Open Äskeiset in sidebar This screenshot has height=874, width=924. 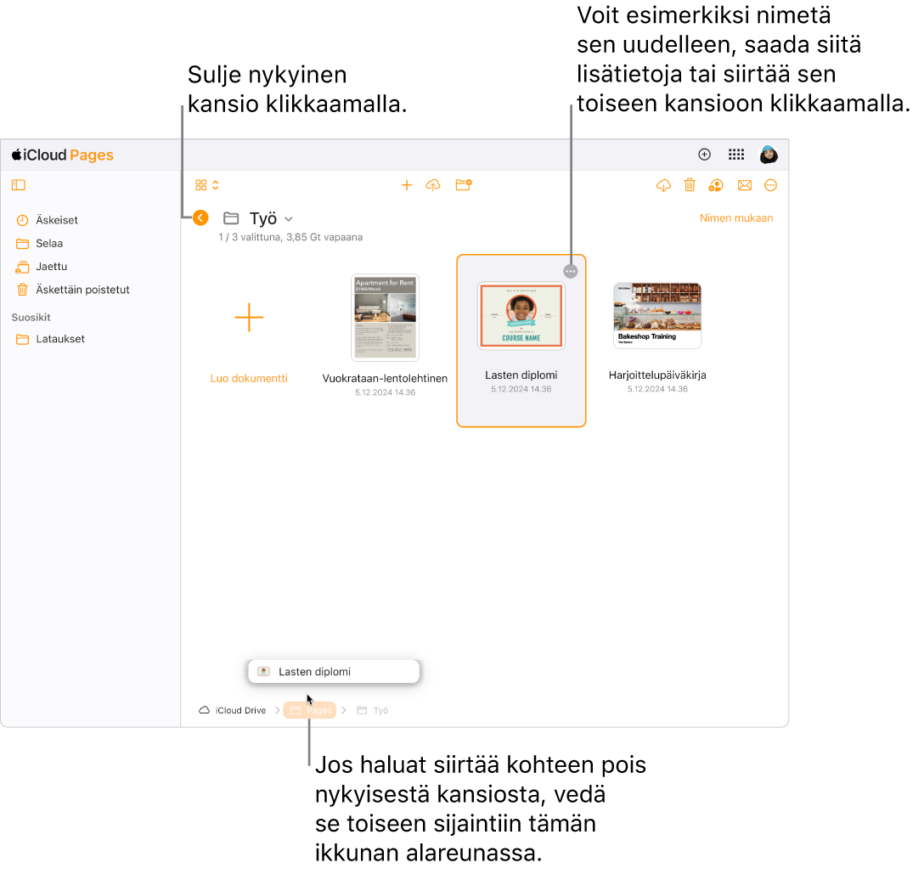coord(48,220)
